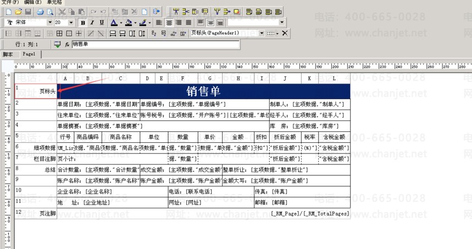The image size is (472, 249).
Task: Copy selection using the copy icon
Action: (x=71, y=12)
